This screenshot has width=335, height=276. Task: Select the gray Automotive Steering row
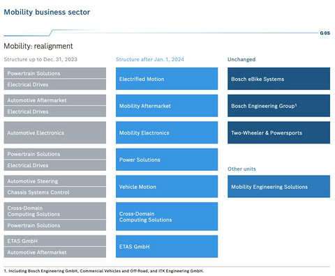tap(55, 181)
